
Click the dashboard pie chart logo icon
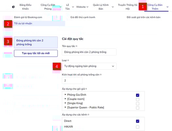click(13, 7)
